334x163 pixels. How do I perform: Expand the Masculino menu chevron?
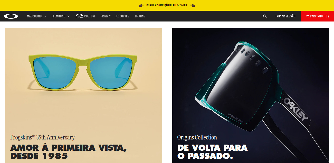[45, 16]
